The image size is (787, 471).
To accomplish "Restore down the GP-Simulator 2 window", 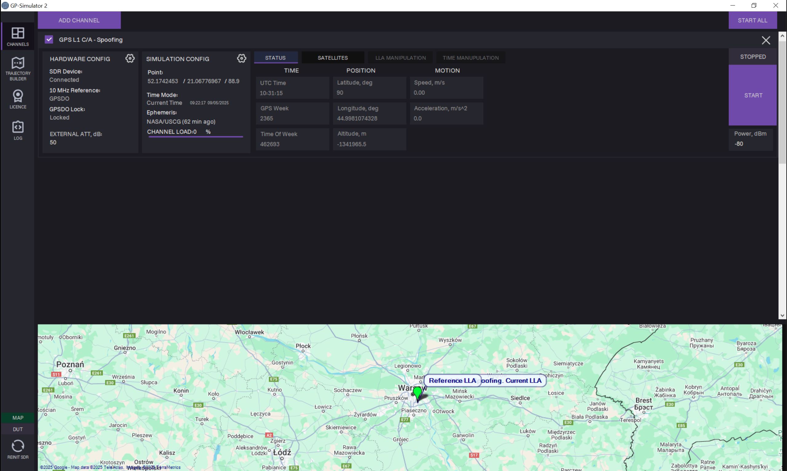I will click(x=753, y=6).
